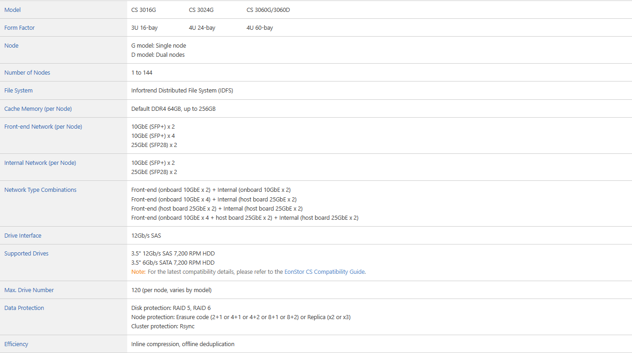Viewport: 632px width, 353px height.
Task: Select the 4U 60-bay form factor text
Action: coord(259,27)
